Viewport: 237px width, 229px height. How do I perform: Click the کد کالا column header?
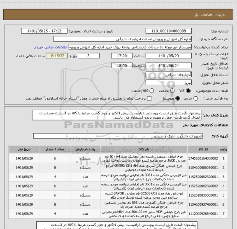pyautogui.click(x=203, y=149)
